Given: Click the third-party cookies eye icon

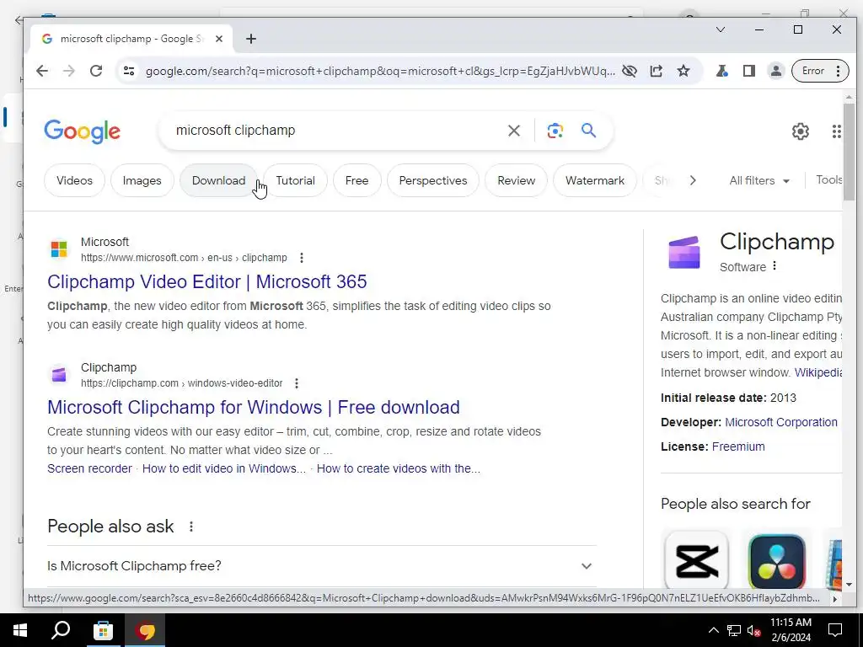Looking at the screenshot, I should 629,71.
